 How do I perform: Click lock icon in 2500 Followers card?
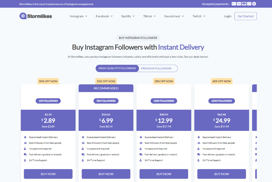[x=198, y=149]
